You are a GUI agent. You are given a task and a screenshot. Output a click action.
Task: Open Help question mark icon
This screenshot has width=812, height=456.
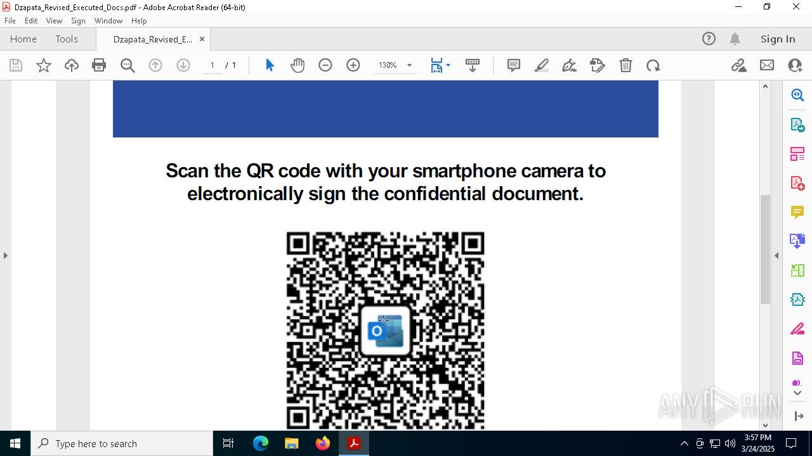pos(709,39)
